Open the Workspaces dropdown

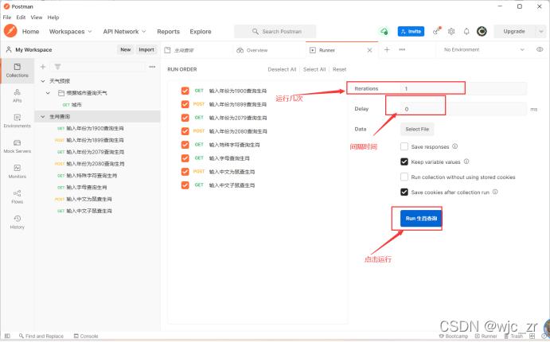coord(70,32)
